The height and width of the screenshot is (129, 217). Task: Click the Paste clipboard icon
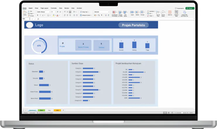[25, 12]
